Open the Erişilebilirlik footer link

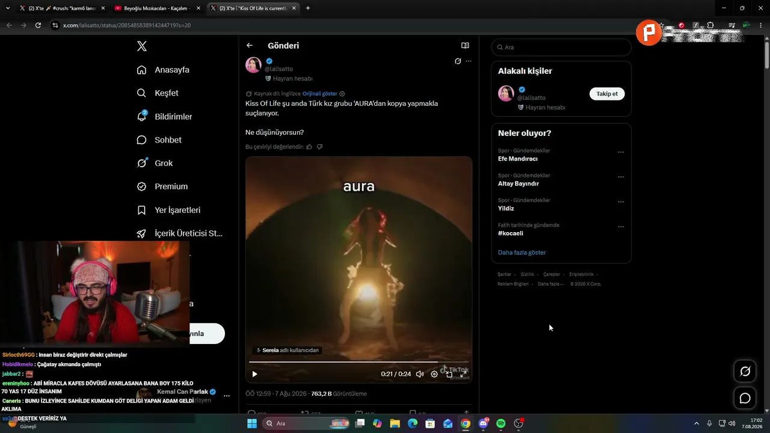click(x=581, y=274)
